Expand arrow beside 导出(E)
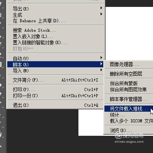The height and width of the screenshot is (153, 153). (101, 8)
